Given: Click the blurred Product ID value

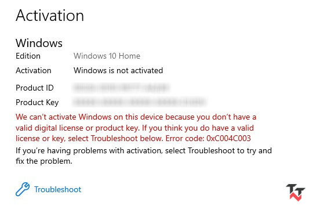Looking at the screenshot, I should tap(121, 88).
